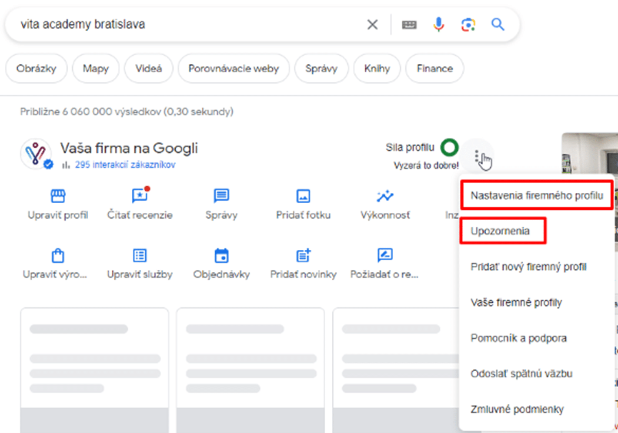Start voice search with the microphone icon

pyautogui.click(x=439, y=24)
